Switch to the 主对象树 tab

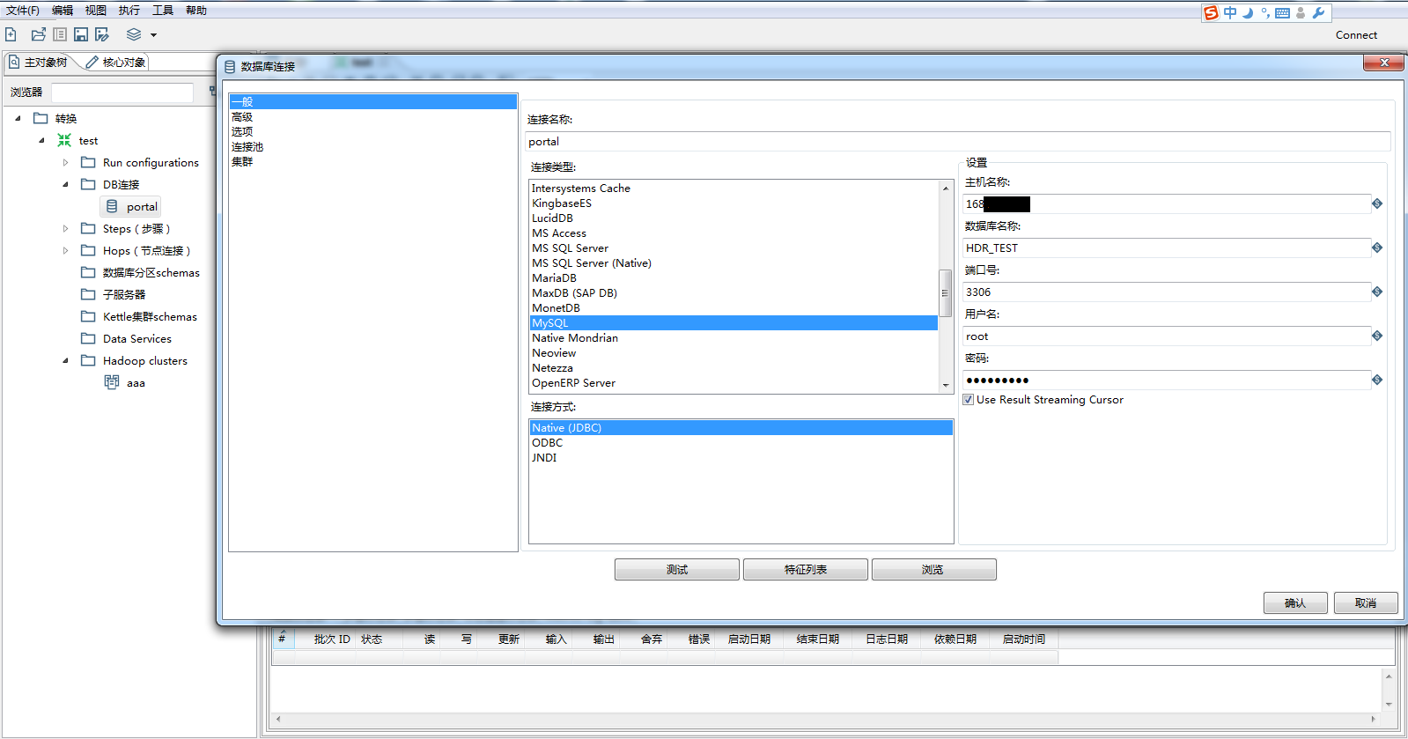coord(39,63)
